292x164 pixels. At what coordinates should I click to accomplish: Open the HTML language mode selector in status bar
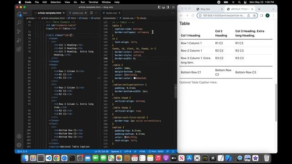[x=142, y=151]
